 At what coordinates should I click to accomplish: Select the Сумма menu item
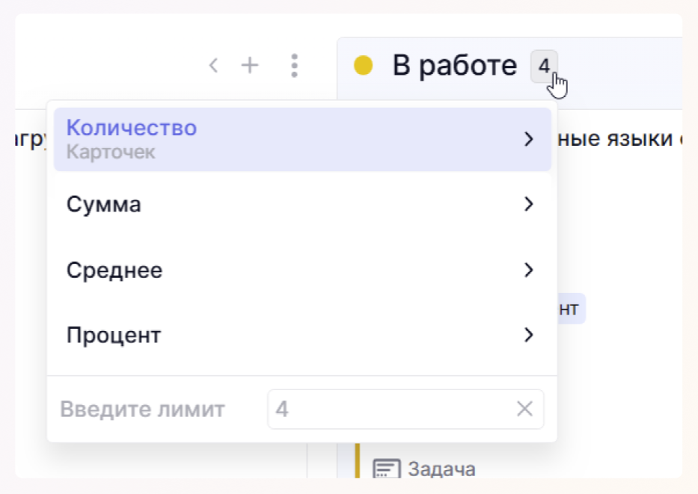click(104, 204)
